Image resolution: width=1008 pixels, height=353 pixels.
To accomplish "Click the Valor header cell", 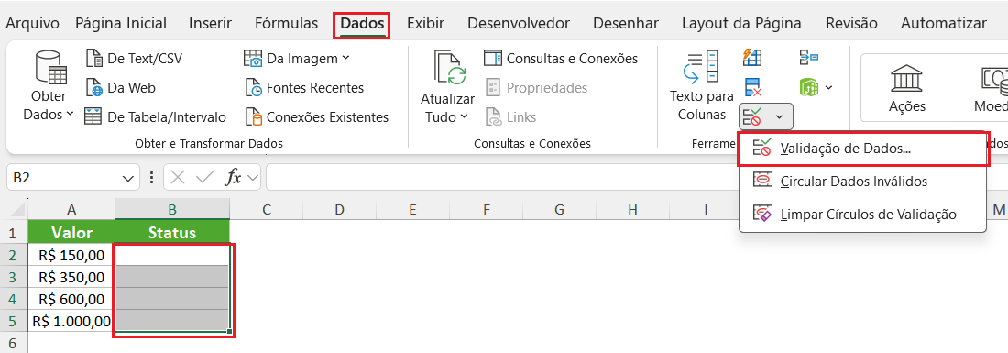I will [x=71, y=232].
